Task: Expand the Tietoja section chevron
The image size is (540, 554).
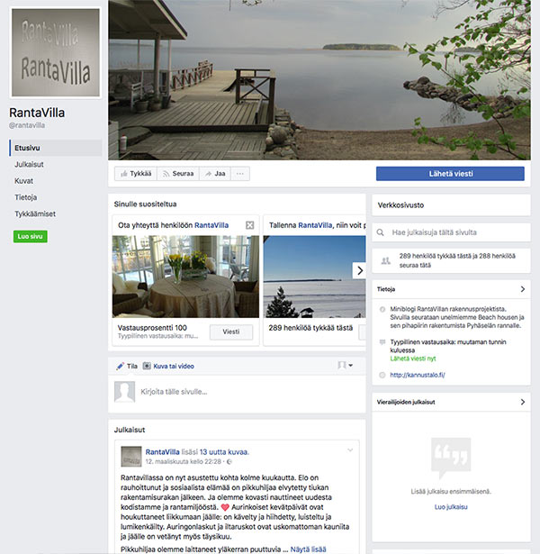Action: [523, 289]
